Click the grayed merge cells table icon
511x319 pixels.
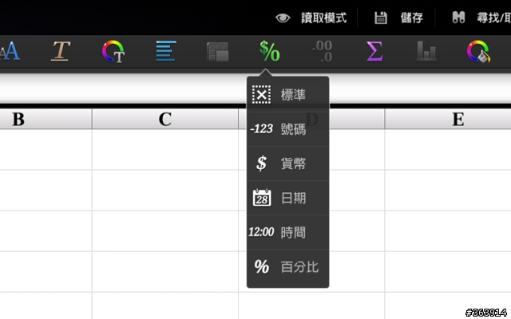point(218,51)
